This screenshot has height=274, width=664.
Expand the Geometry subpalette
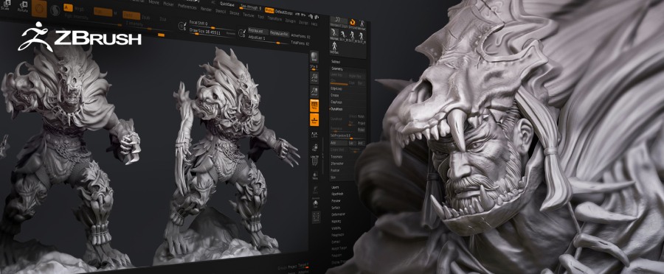(337, 69)
